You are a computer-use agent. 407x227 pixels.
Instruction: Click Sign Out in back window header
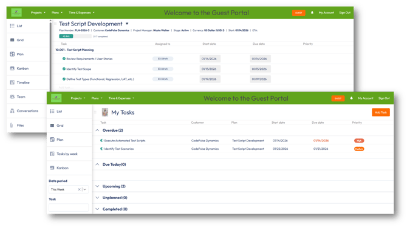coord(344,13)
